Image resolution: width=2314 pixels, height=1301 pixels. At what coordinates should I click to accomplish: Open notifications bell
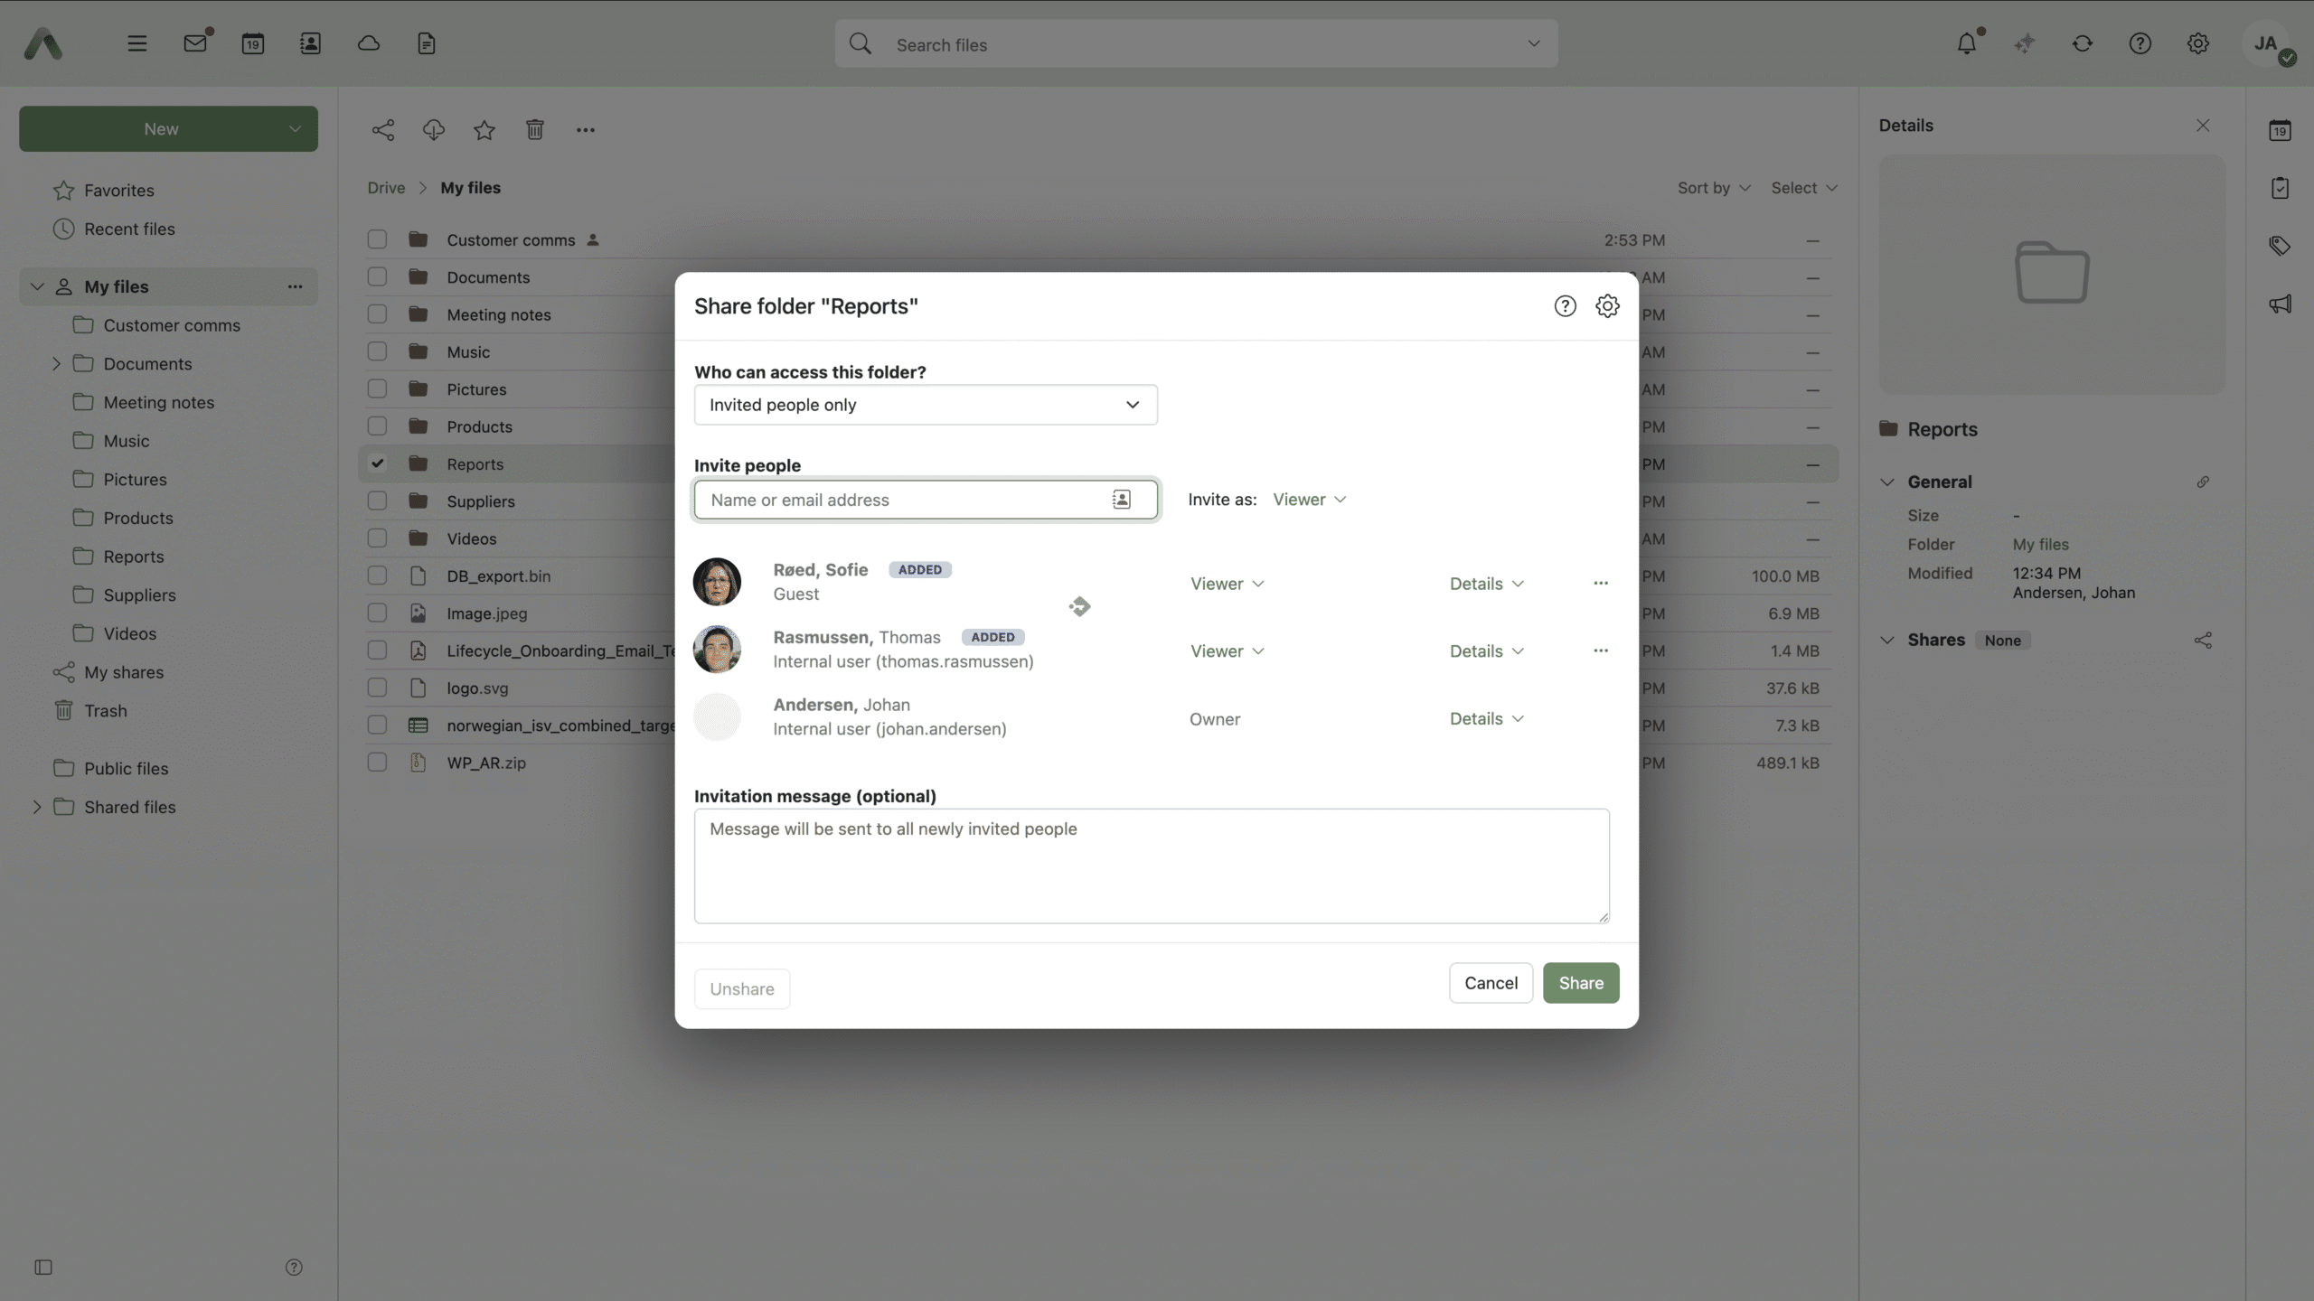tap(1966, 43)
